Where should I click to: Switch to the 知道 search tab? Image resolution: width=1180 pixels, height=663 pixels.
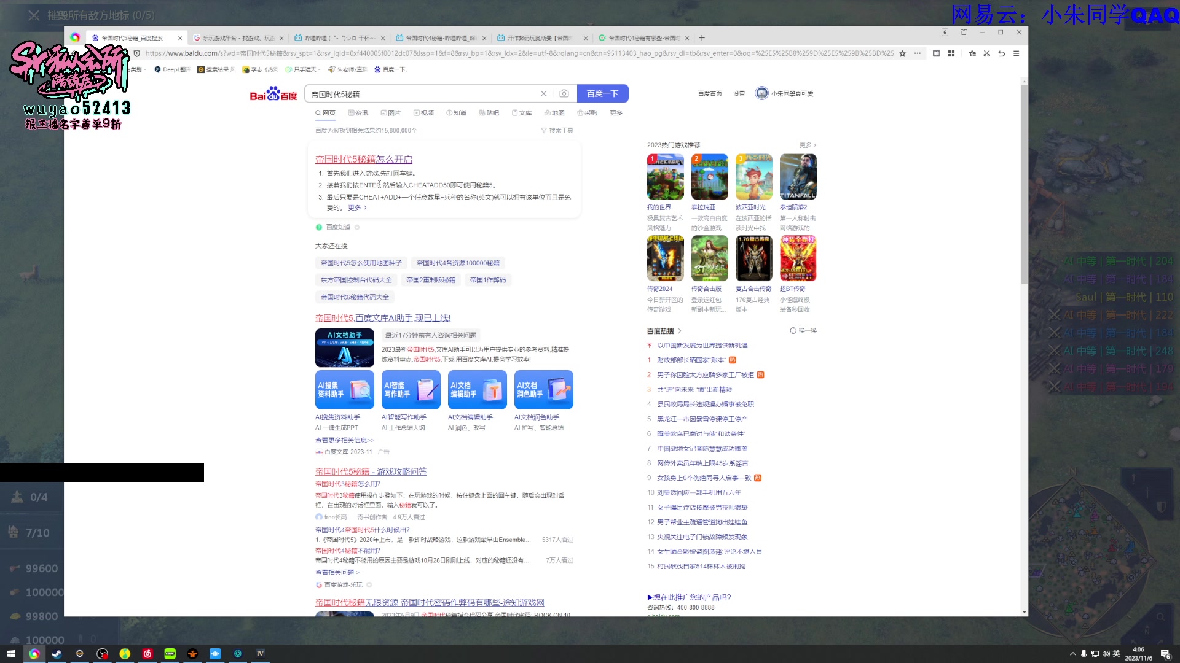pos(456,113)
